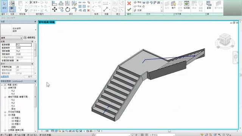This screenshot has height=136, width=242.
Task: Pick the Offset tool
Action: click(x=61, y=3)
